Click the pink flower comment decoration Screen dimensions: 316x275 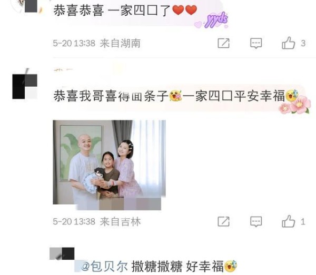pos(295,105)
